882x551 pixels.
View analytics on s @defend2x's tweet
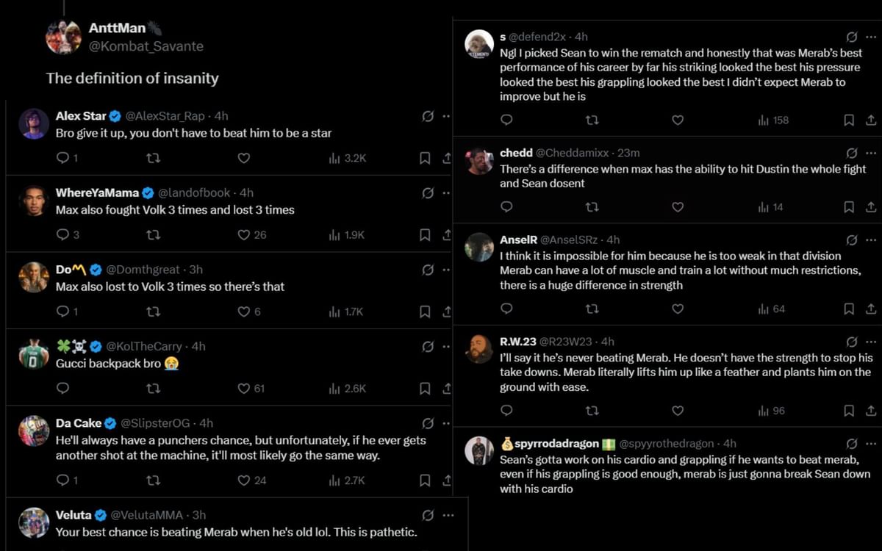coord(773,120)
